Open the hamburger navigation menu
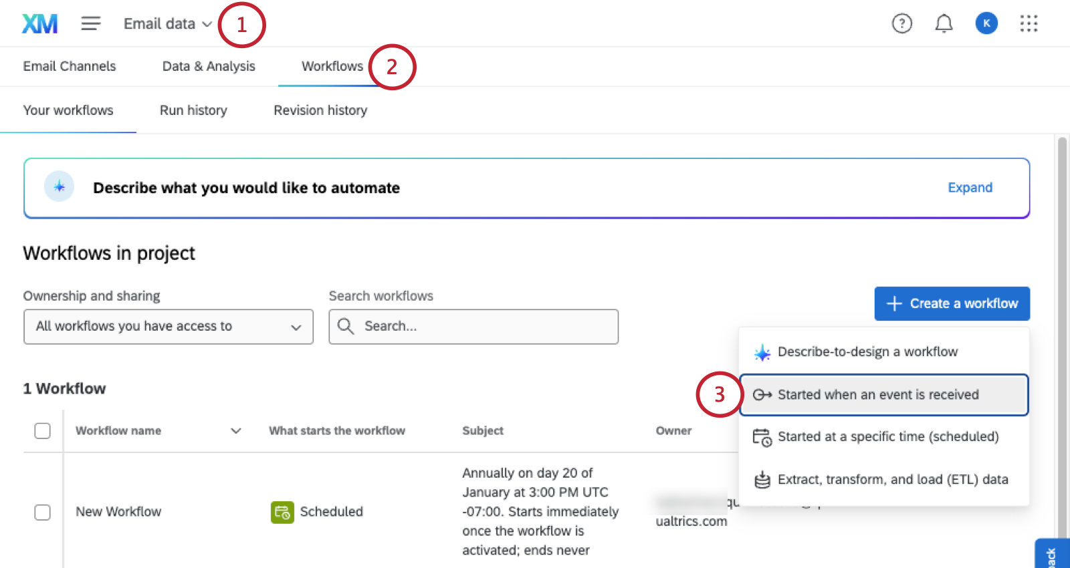 [x=91, y=24]
